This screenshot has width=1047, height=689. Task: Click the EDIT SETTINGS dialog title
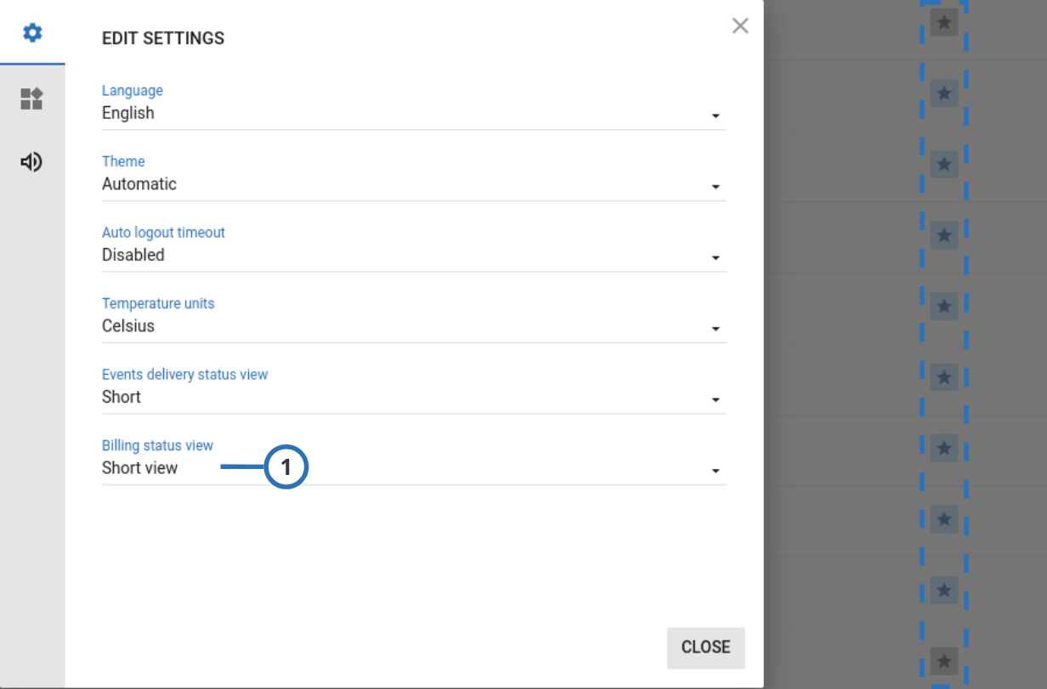(161, 38)
